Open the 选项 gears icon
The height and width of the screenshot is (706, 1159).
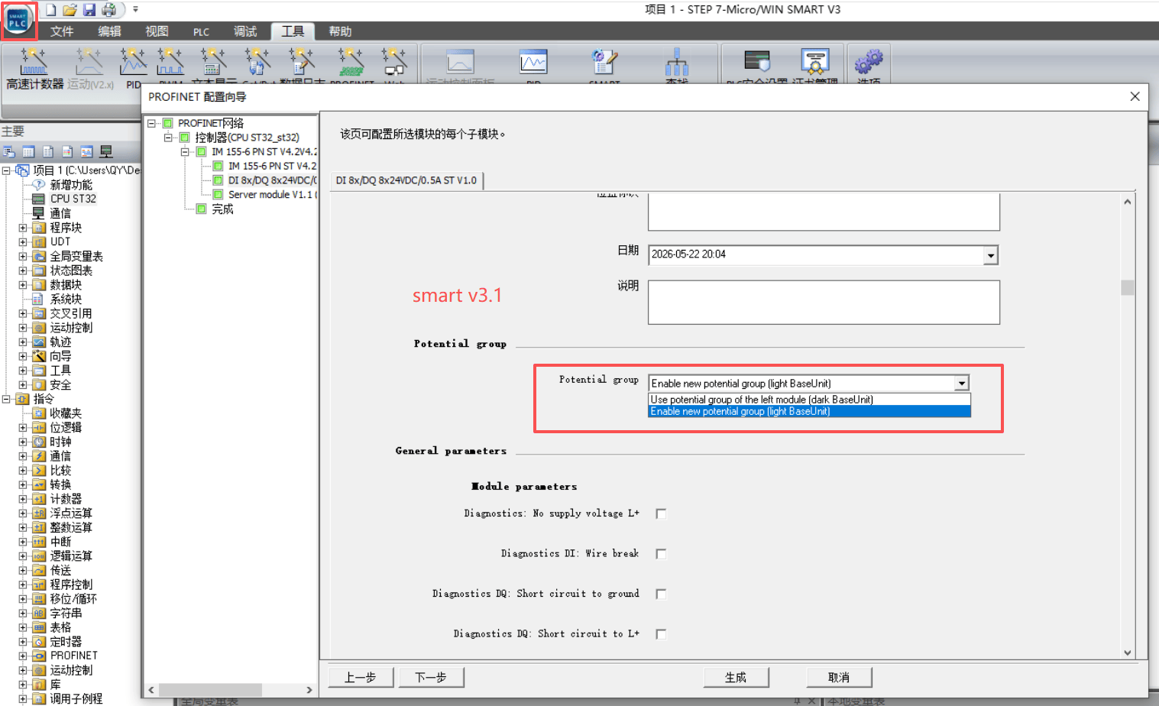[869, 63]
